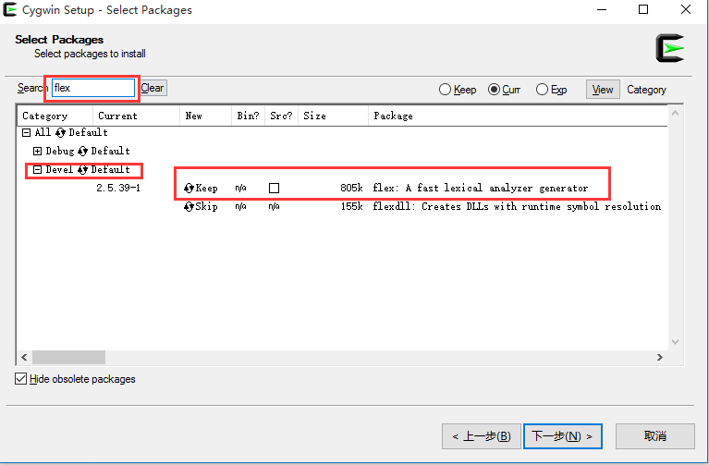Click the Package column header
Image resolution: width=709 pixels, height=465 pixels.
click(518, 116)
